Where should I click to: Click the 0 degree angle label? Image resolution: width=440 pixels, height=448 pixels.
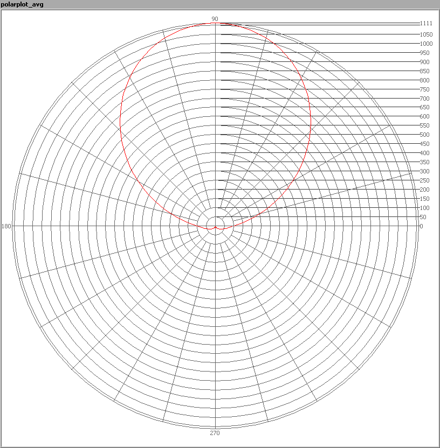(421, 226)
